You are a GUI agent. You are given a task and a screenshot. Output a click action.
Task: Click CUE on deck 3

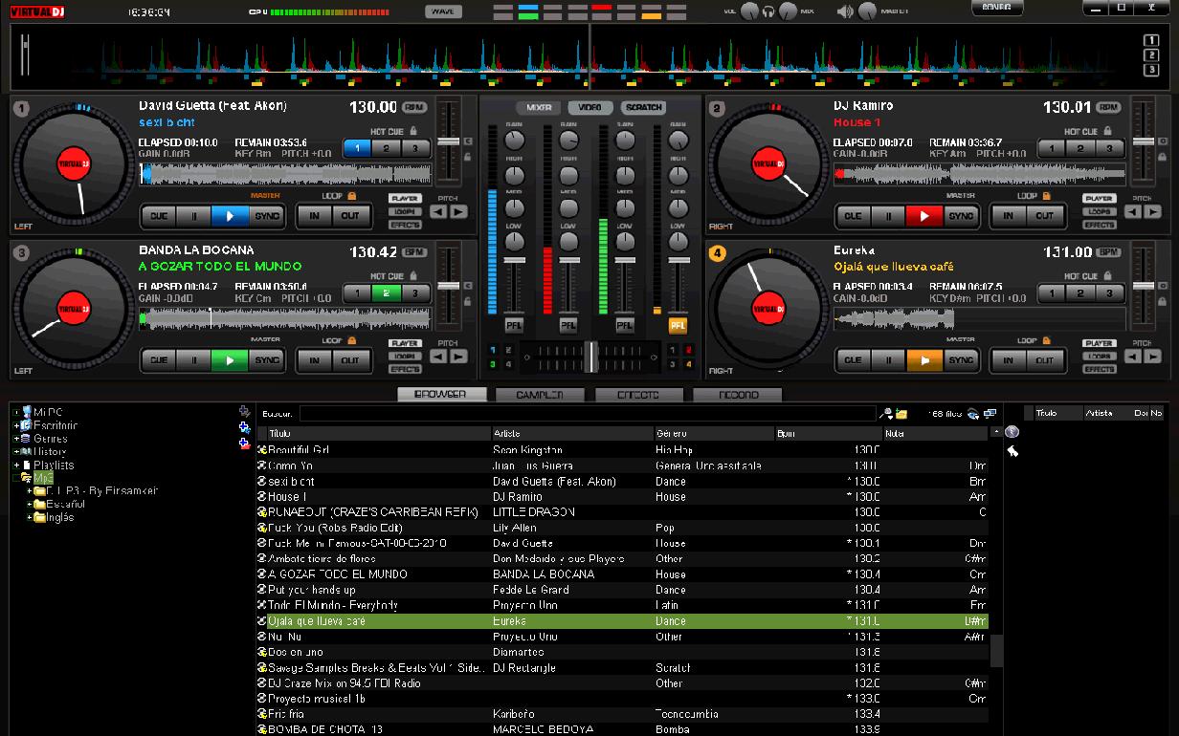tap(159, 360)
